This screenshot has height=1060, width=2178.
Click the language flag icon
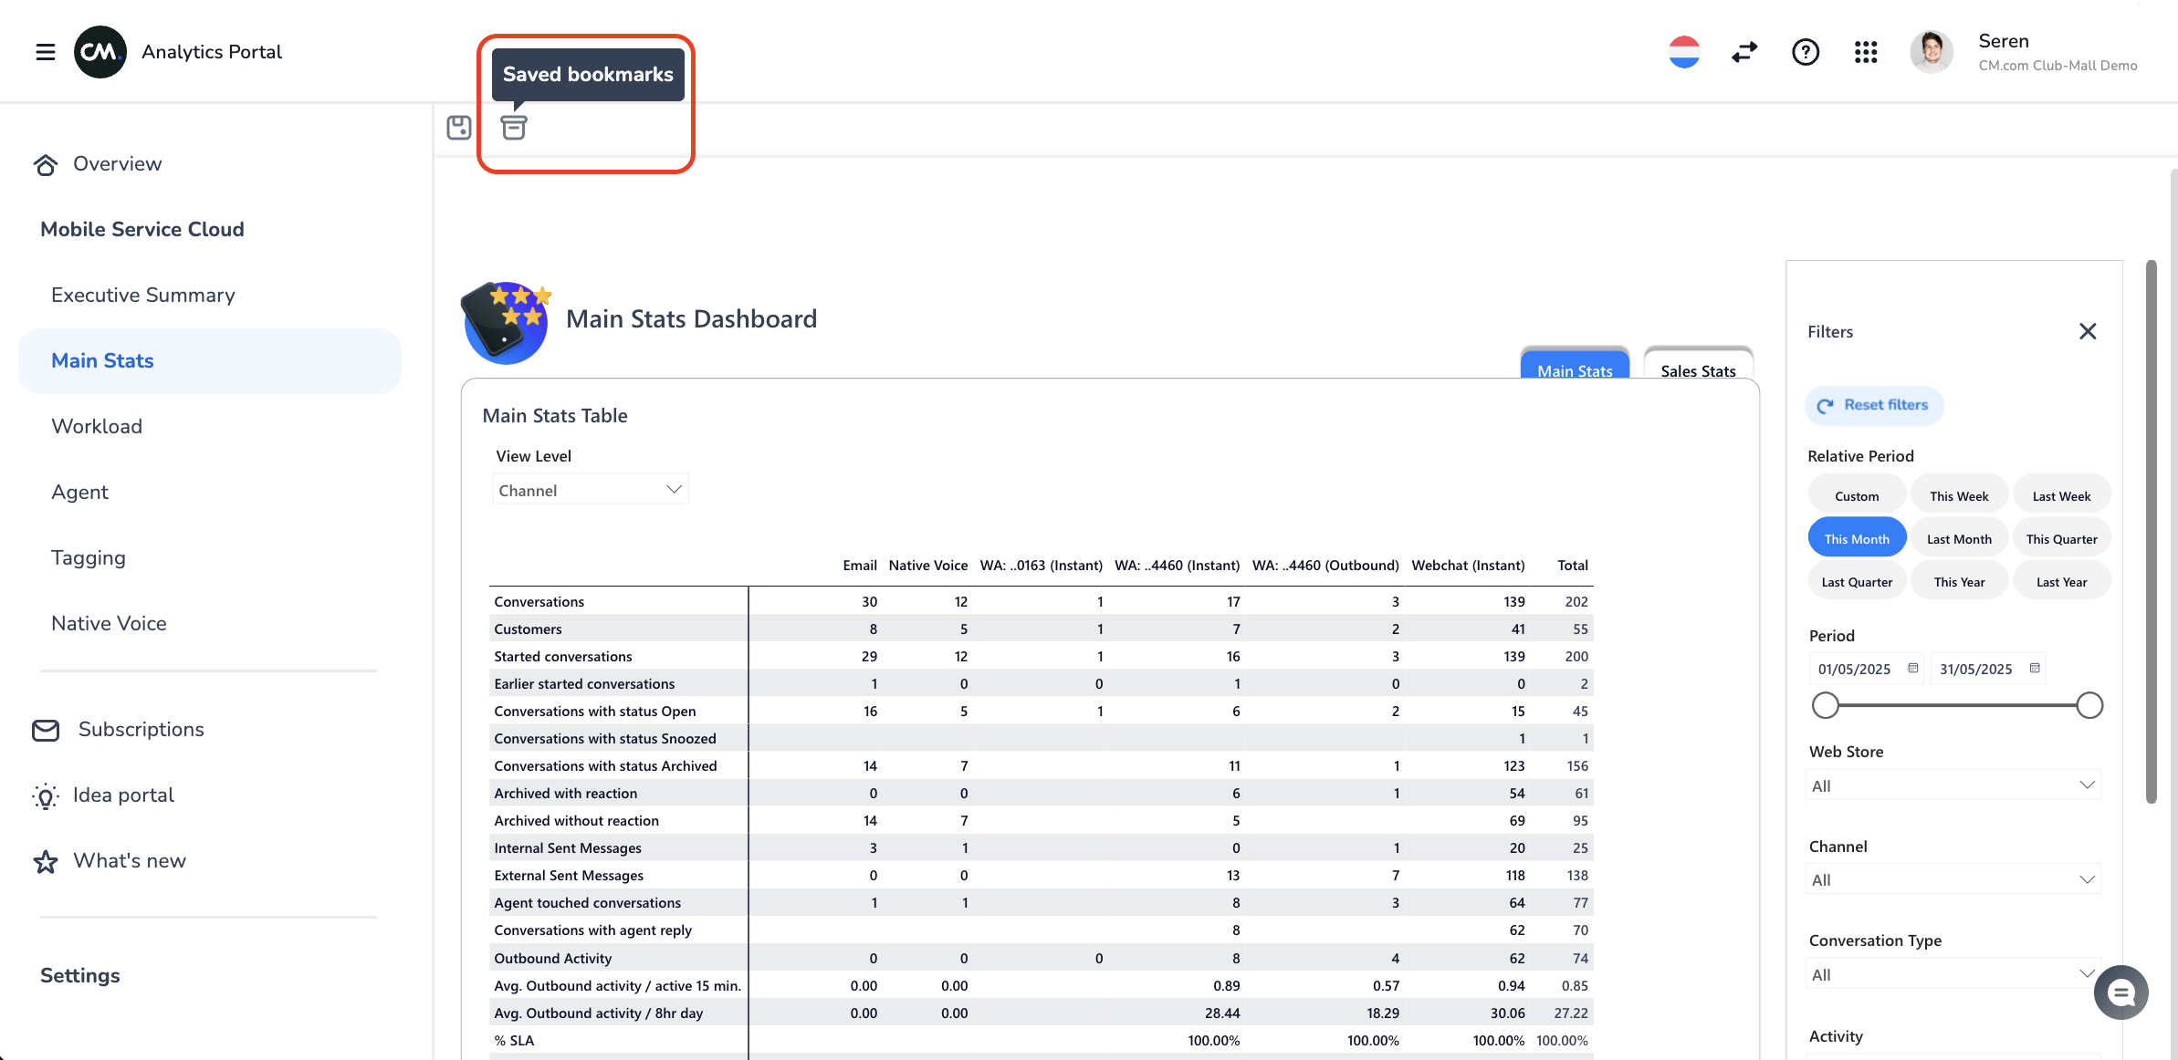point(1683,52)
